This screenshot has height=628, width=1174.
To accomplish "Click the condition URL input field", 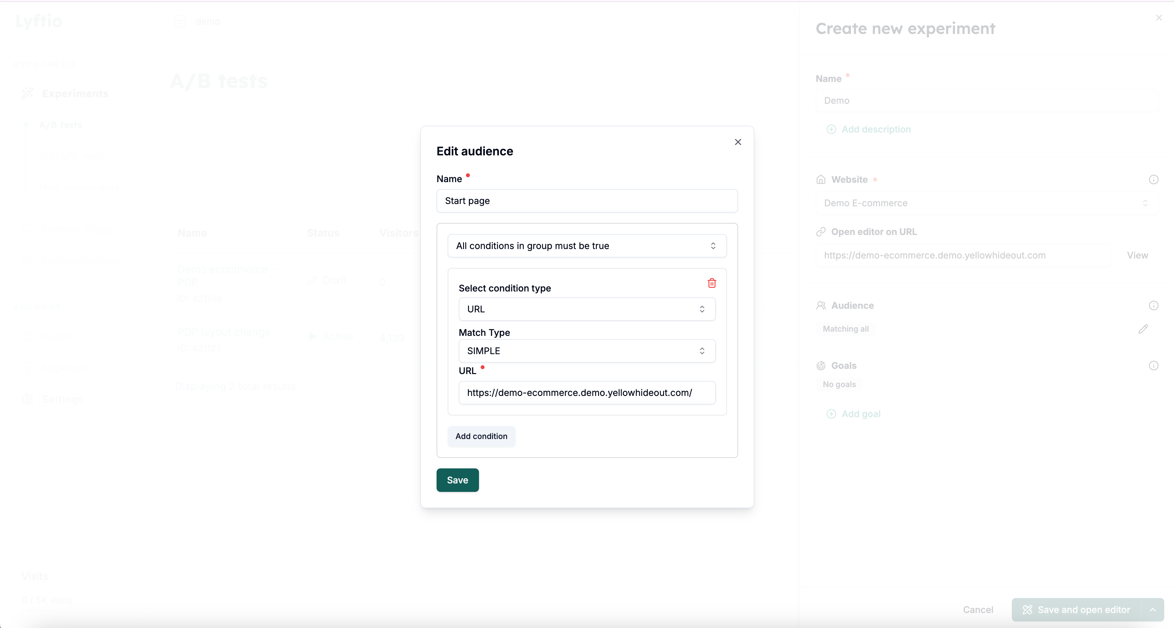I will [587, 393].
